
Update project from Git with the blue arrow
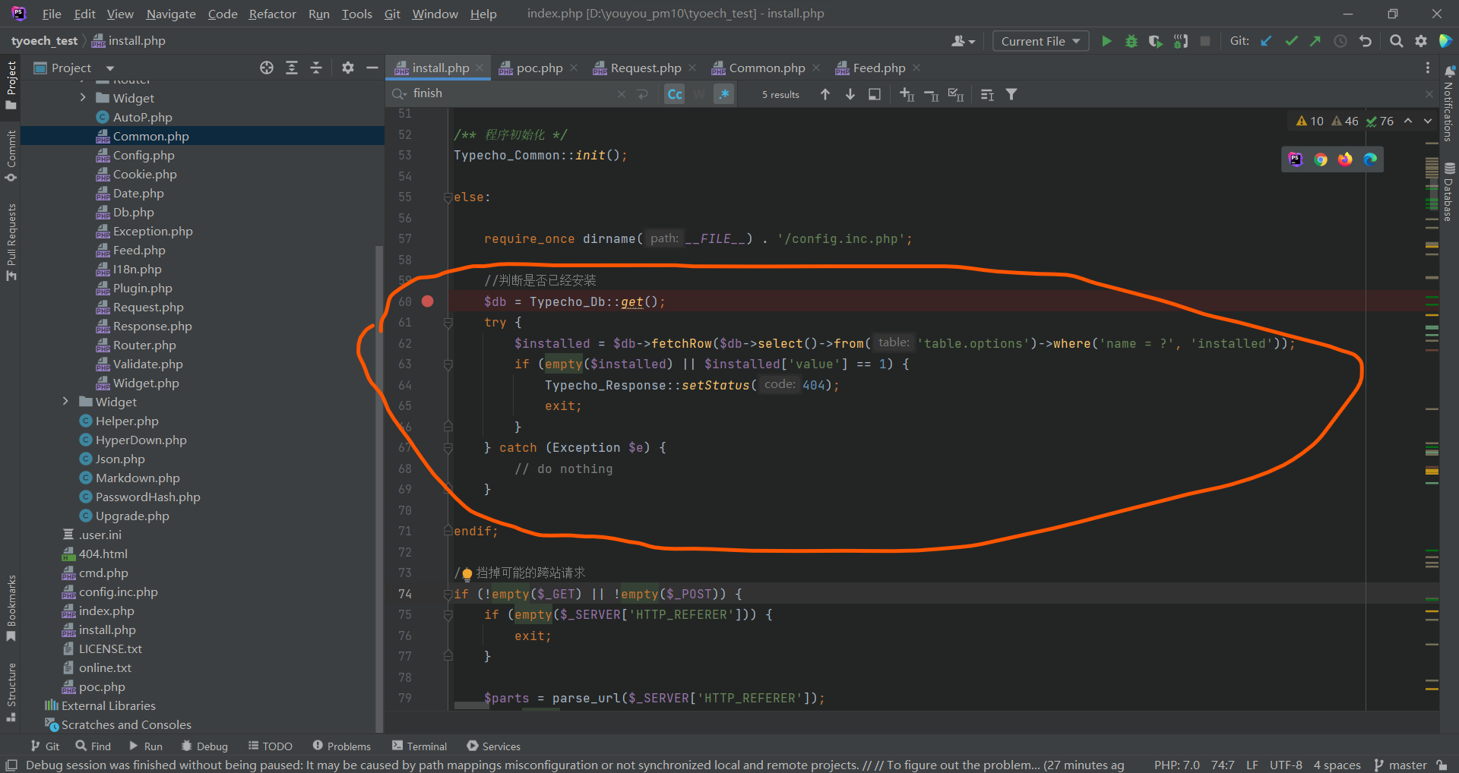pos(1266,41)
